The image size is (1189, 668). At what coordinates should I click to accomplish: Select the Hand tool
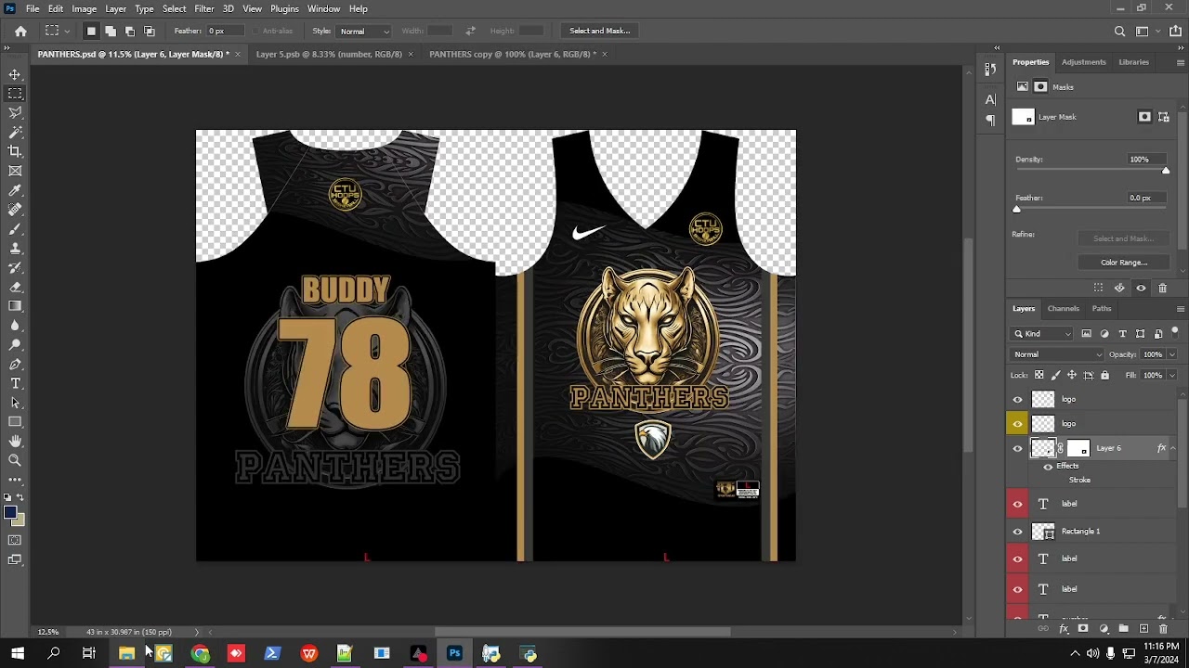pos(15,442)
